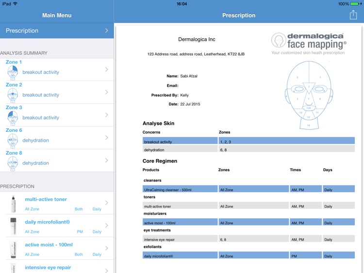Click the Leatherhead address line

click(196, 54)
